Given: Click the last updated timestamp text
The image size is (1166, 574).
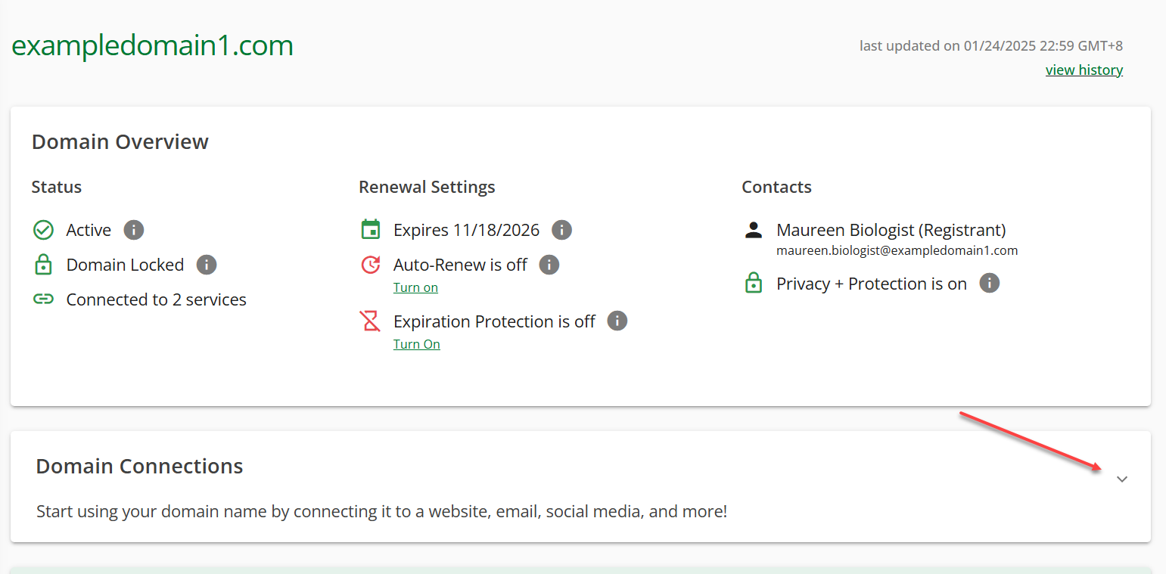Looking at the screenshot, I should [x=991, y=45].
